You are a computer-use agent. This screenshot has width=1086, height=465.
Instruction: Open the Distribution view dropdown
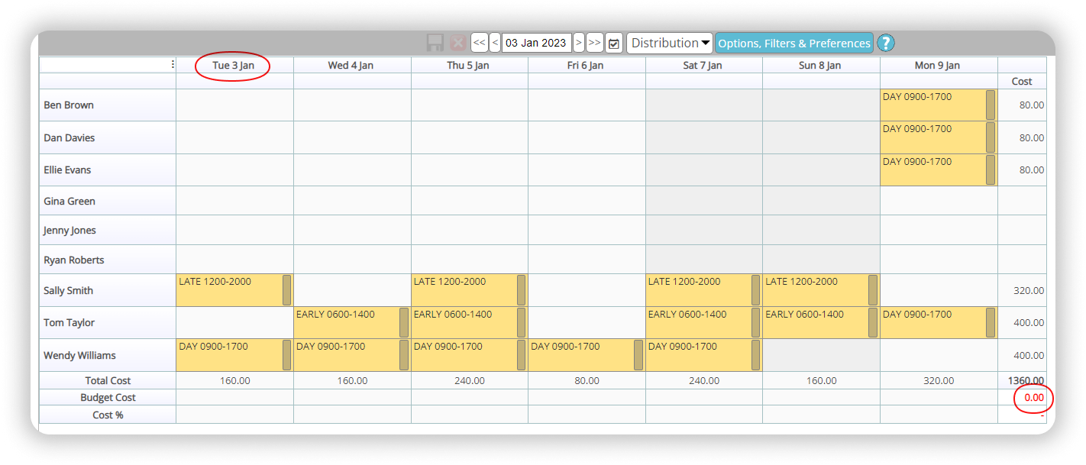(670, 43)
